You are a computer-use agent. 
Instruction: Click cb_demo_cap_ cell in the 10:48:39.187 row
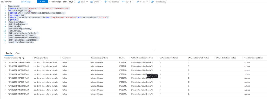[46, 62]
